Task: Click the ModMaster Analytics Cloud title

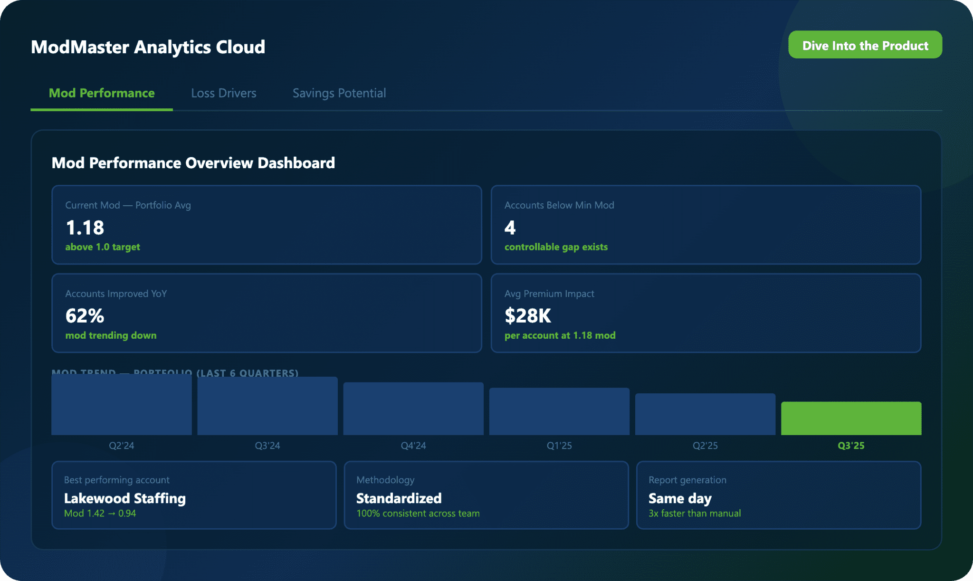Action: [148, 47]
